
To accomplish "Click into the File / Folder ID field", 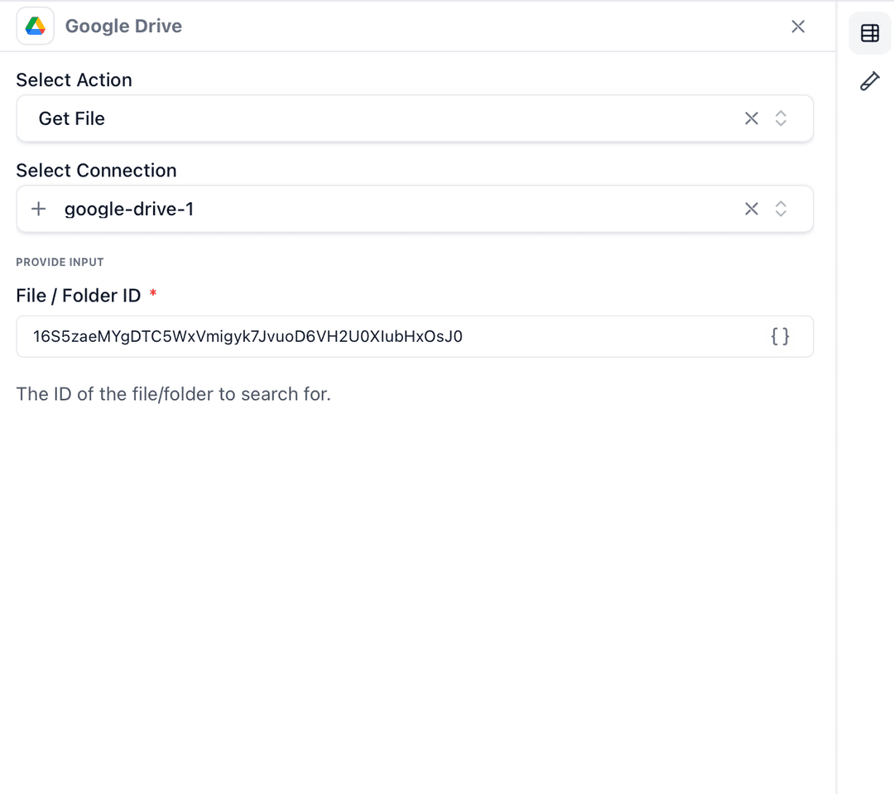I will 389,336.
